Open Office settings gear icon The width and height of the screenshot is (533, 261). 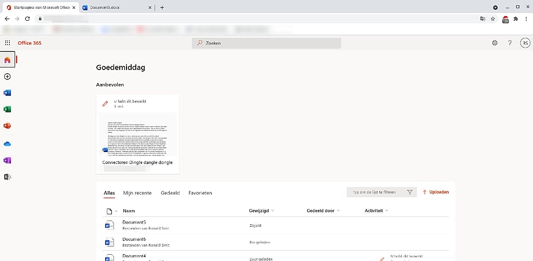coord(494,43)
